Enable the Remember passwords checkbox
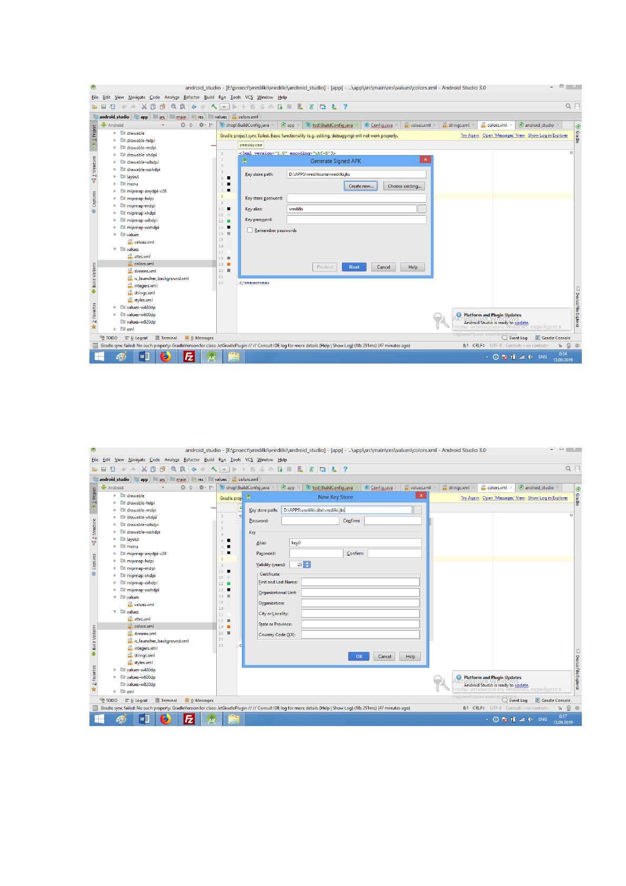Image resolution: width=626 pixels, height=886 pixels. coord(250,230)
